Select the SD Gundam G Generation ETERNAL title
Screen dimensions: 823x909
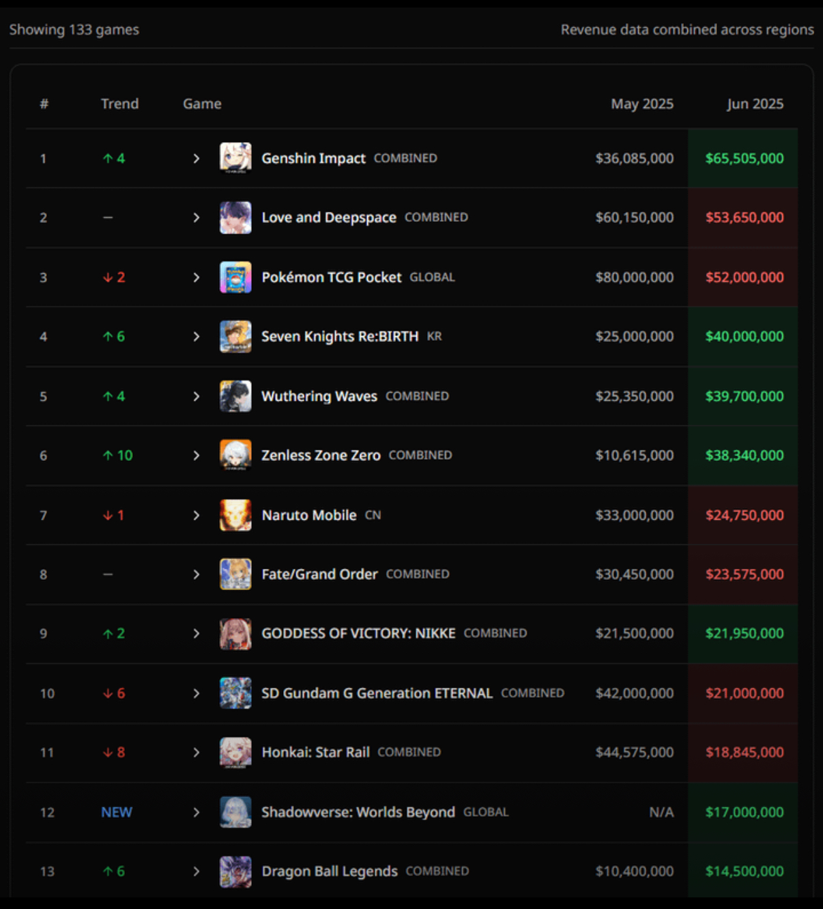[377, 693]
